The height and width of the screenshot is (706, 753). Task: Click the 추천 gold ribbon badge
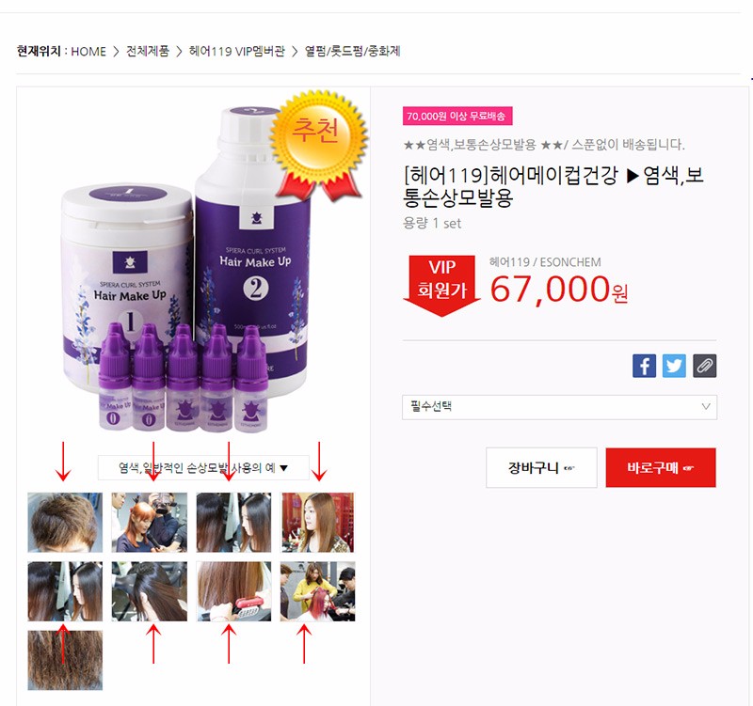pyautogui.click(x=317, y=146)
